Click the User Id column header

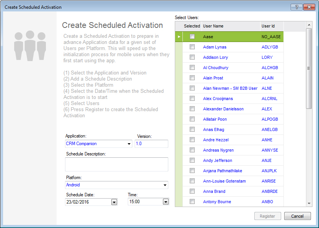coord(271,26)
